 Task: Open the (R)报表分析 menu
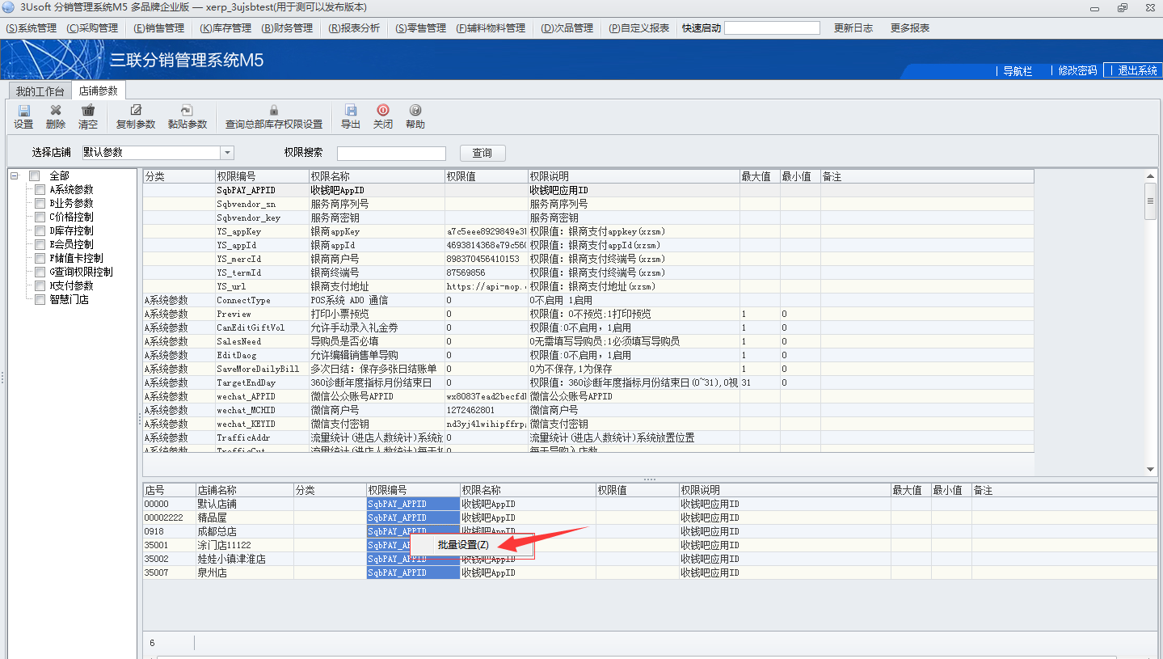pyautogui.click(x=354, y=27)
